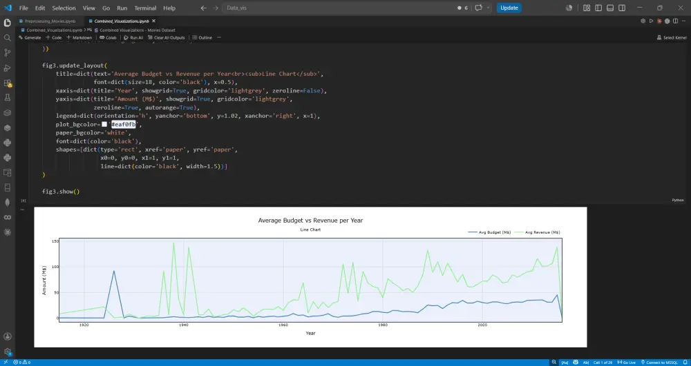Click the editor run triangle icon
Viewport: 691px width, 366px height.
(x=651, y=21)
